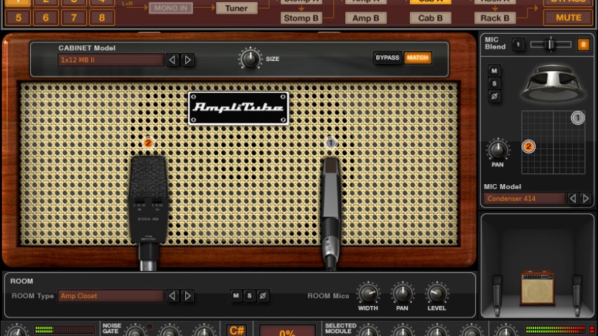
Task: Click the room mics WIDTH knob
Action: (368, 293)
